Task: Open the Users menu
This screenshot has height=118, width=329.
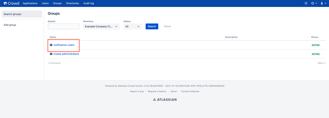Action: (x=45, y=3)
